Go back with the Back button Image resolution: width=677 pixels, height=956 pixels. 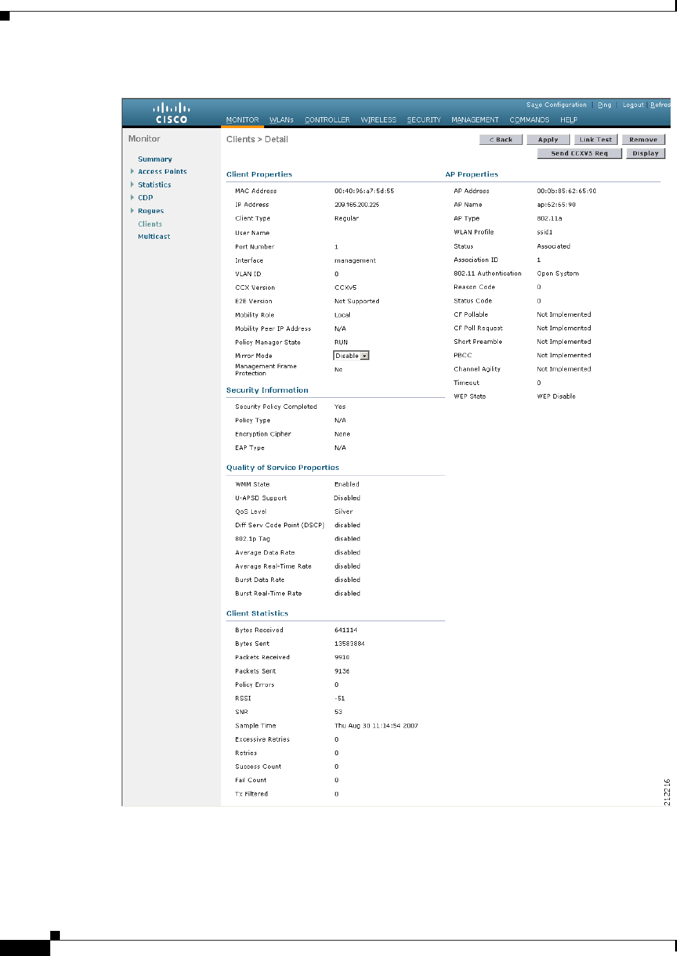(x=501, y=140)
